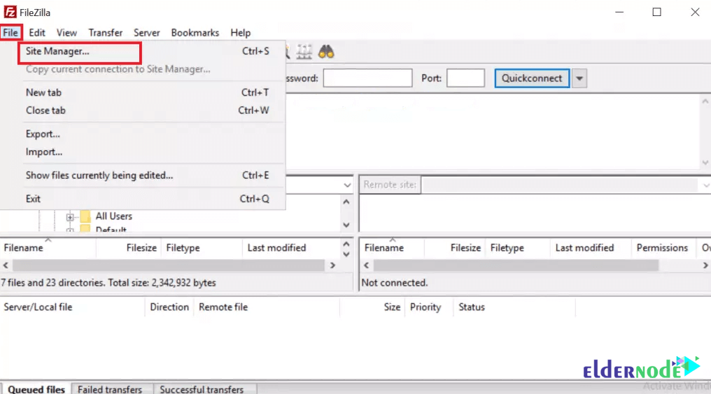
Task: Select Show files currently being edited...
Action: click(148, 175)
